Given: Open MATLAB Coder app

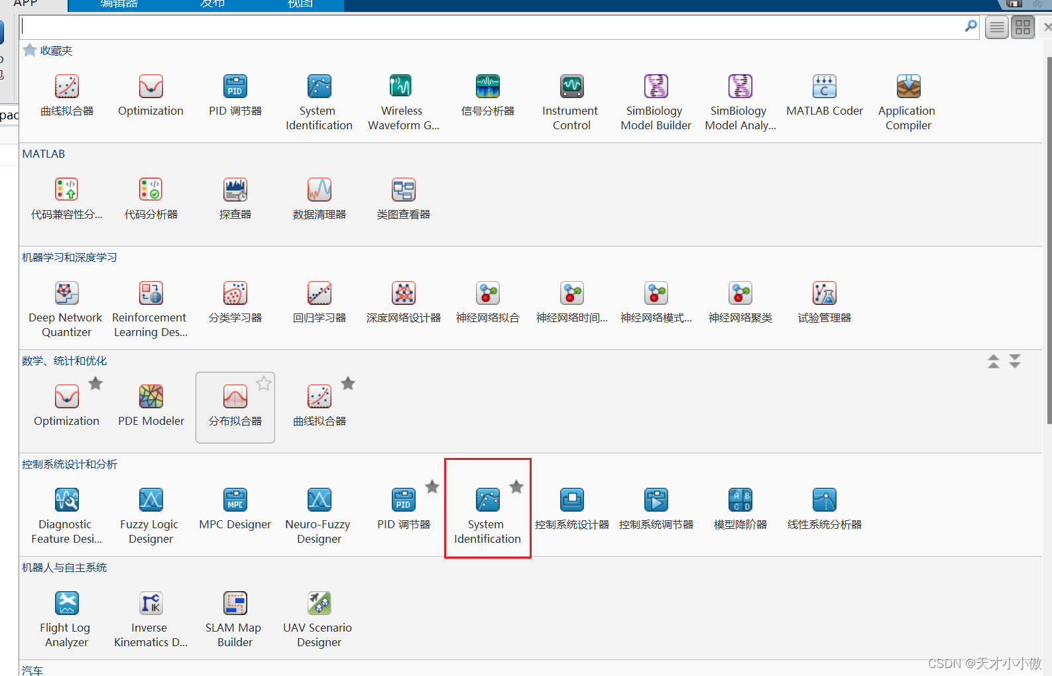Looking at the screenshot, I should (825, 95).
